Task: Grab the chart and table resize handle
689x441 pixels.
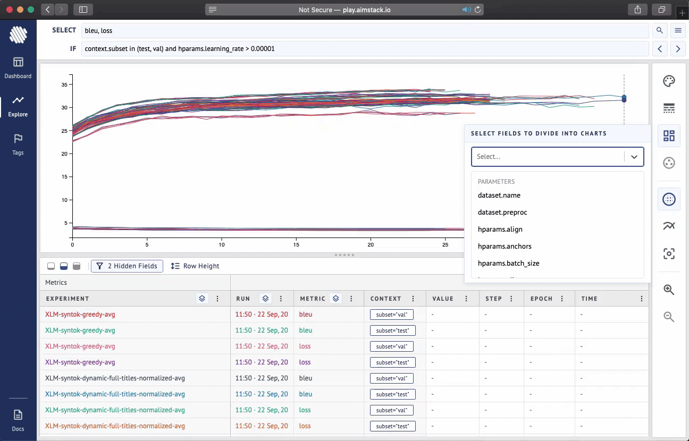Action: click(344, 255)
